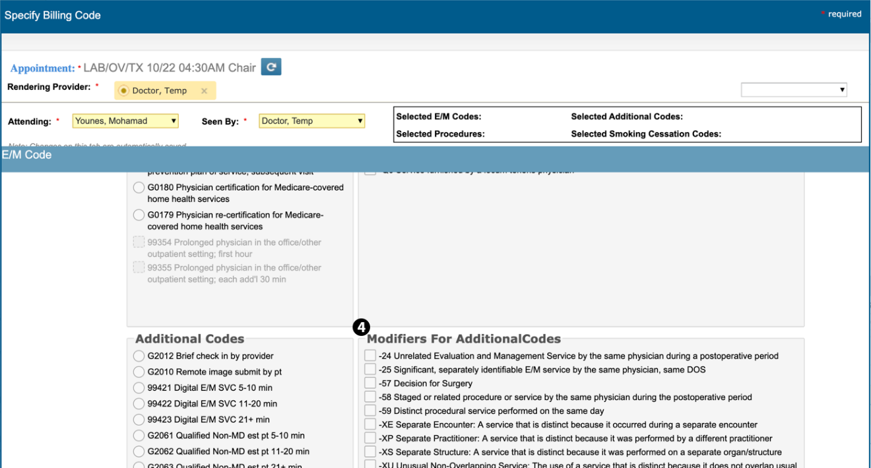
Task: Remove Doctor, Temp rendering provider tag
Action: 204,91
